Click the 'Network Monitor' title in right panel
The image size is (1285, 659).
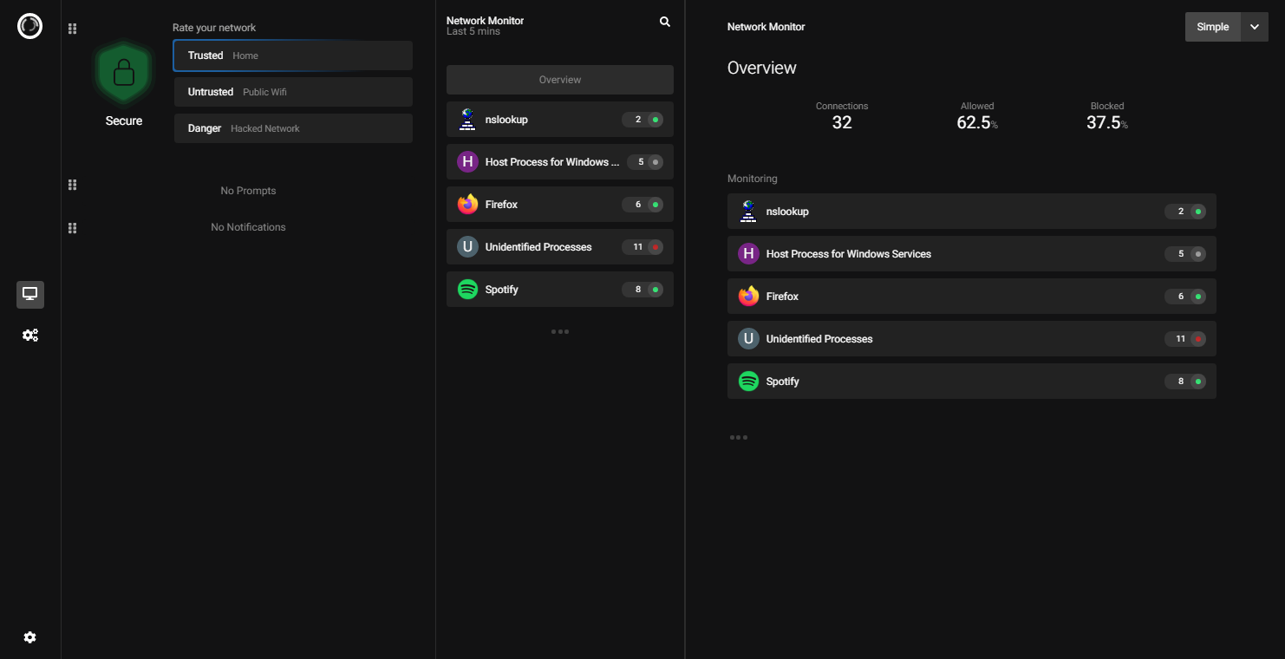[766, 27]
